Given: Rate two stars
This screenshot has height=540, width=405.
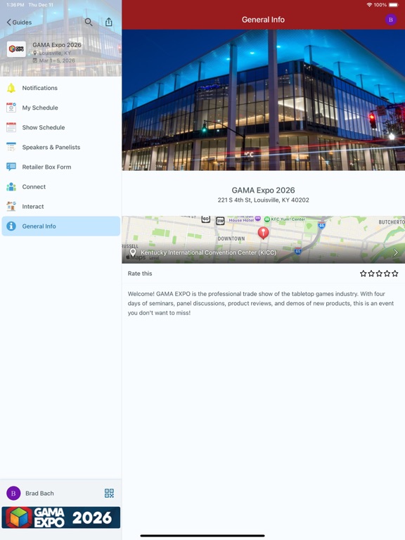Looking at the screenshot, I should (x=371, y=274).
